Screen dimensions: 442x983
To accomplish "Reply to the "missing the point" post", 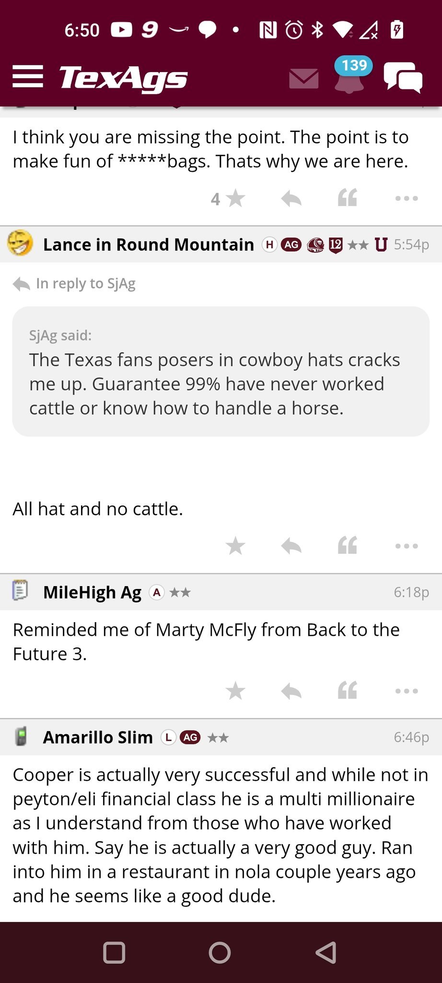I will [291, 198].
